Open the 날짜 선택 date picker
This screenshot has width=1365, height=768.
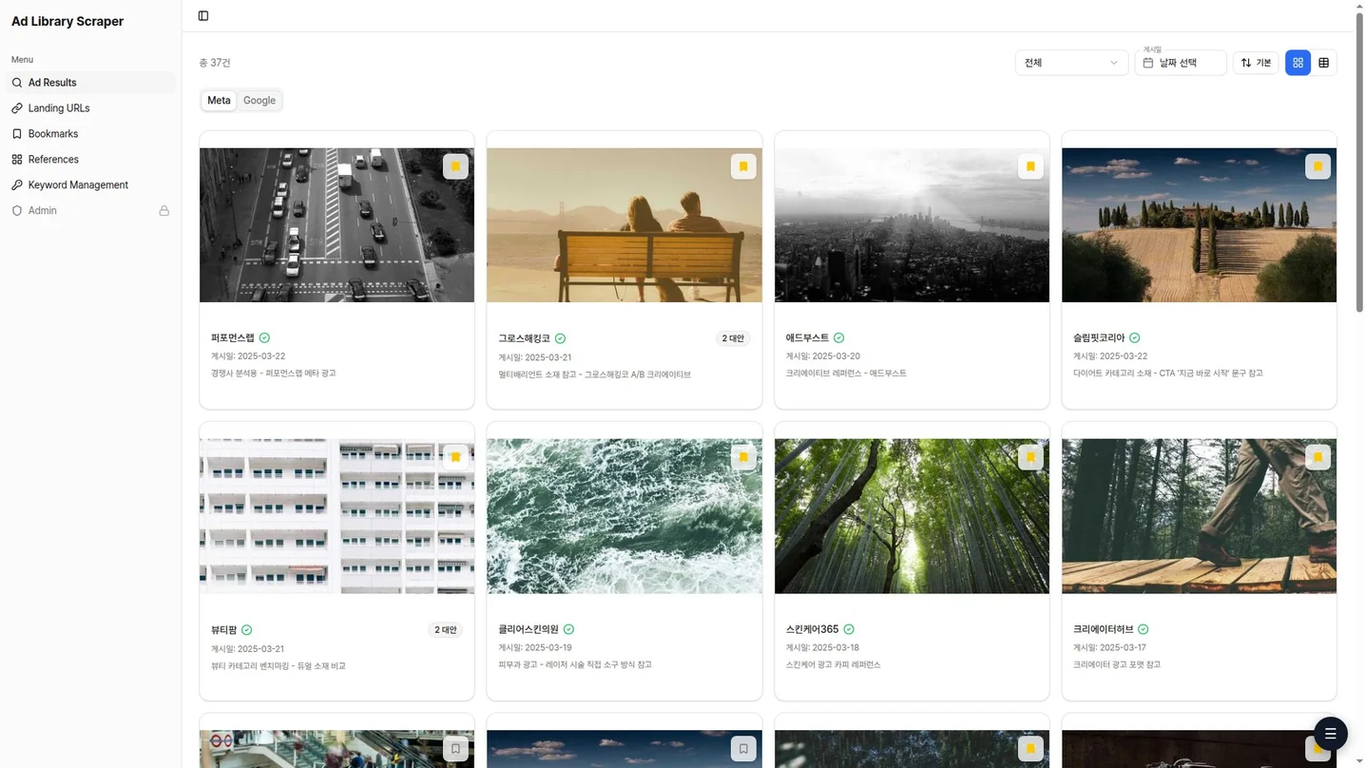pyautogui.click(x=1181, y=63)
